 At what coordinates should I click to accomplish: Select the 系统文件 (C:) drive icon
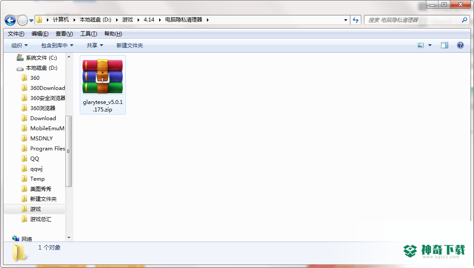coord(20,57)
